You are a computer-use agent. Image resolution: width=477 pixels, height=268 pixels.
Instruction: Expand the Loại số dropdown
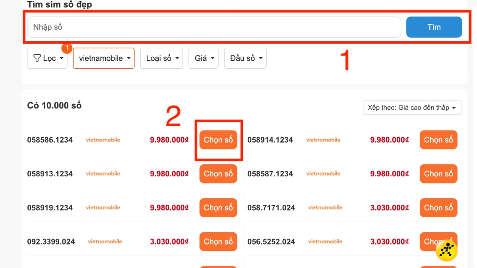point(161,58)
